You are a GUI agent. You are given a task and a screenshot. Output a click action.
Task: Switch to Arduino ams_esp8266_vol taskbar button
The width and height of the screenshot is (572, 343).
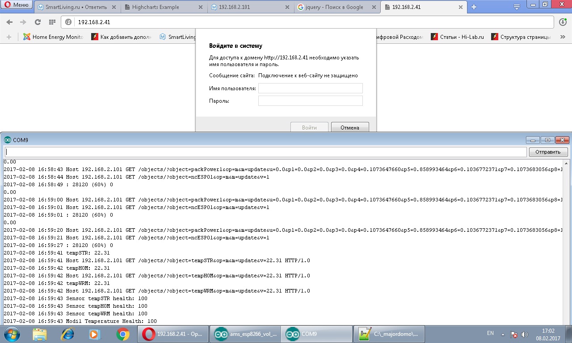(x=246, y=334)
